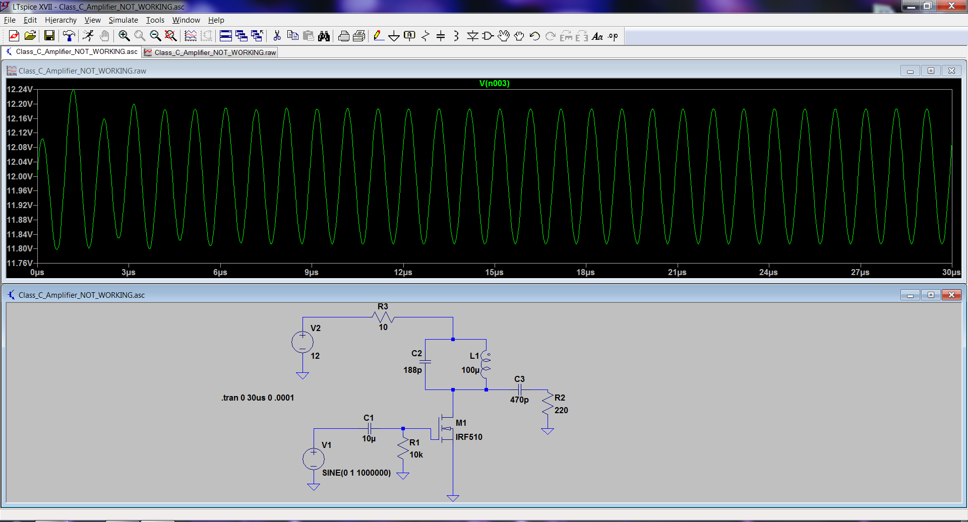Click the 15µs time axis label

(x=494, y=272)
